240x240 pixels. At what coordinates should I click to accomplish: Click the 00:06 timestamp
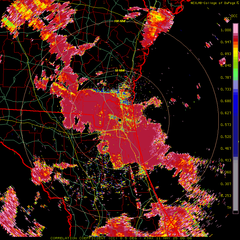tap(186, 238)
